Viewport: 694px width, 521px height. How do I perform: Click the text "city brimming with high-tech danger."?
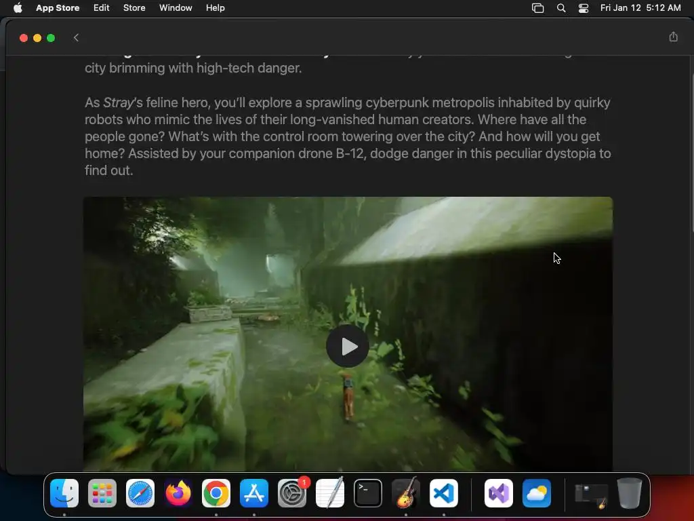pyautogui.click(x=193, y=69)
